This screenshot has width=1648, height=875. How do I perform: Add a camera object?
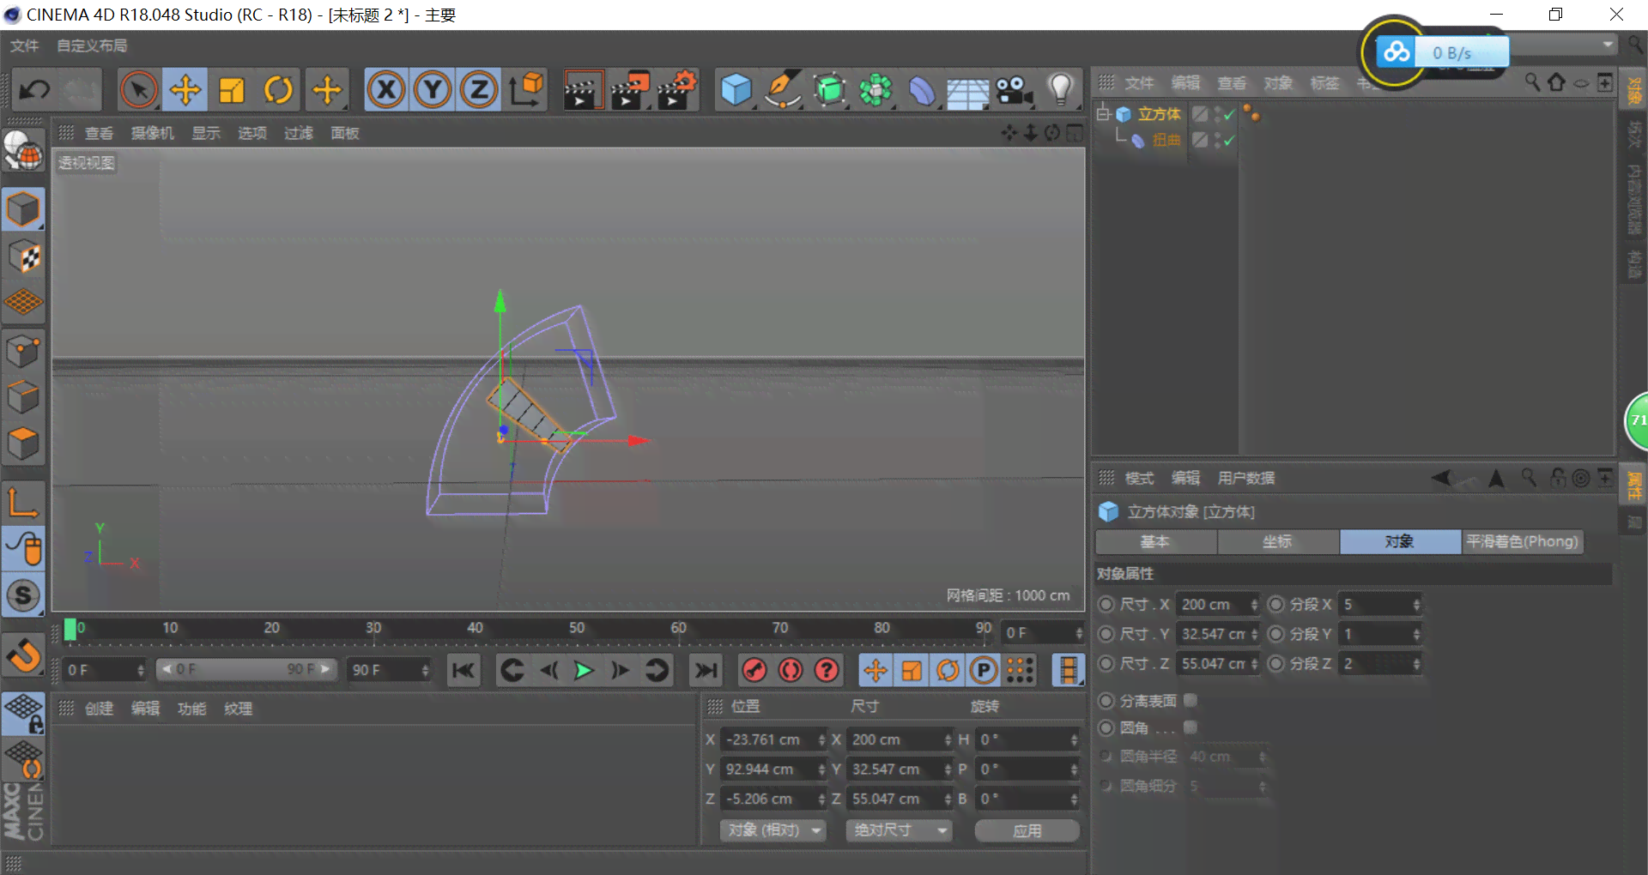(1015, 89)
